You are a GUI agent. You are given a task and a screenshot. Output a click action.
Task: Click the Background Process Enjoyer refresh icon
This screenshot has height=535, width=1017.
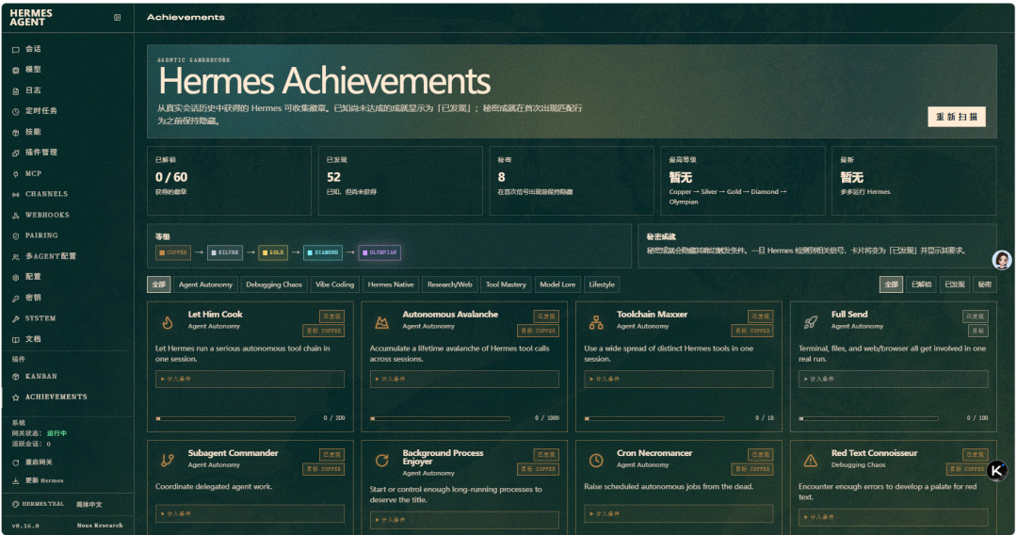(382, 461)
